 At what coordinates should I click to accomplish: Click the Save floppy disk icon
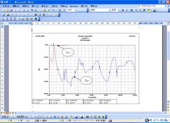tap(11, 10)
